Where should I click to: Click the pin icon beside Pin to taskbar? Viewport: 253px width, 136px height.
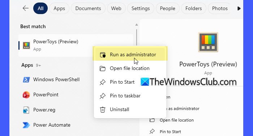click(103, 96)
